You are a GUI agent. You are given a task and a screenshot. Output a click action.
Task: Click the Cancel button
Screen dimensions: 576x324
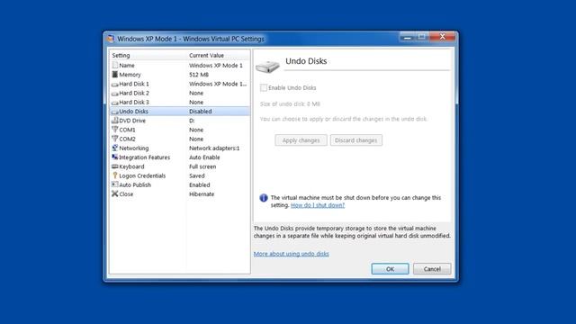[432, 269]
